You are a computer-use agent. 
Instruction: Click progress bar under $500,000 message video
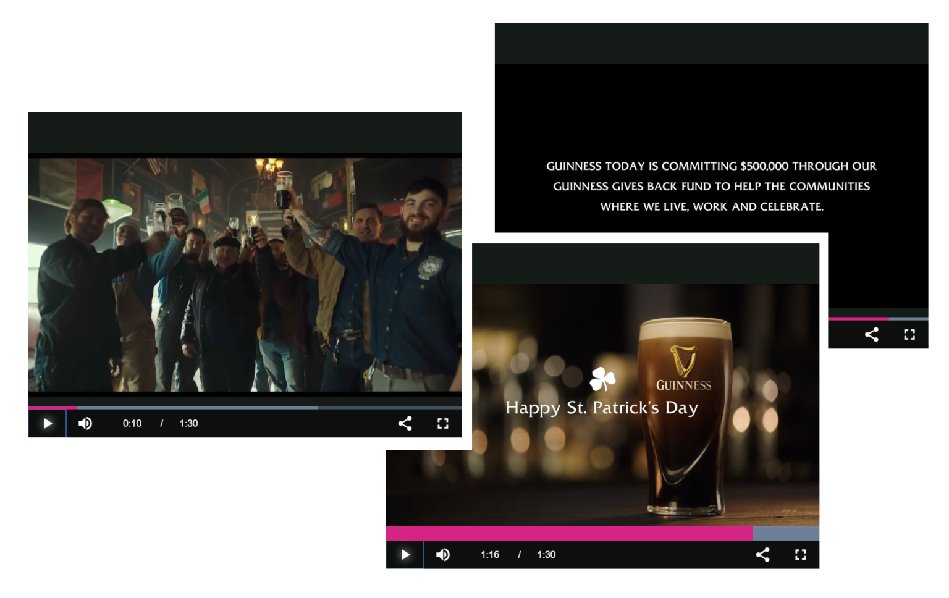877,319
